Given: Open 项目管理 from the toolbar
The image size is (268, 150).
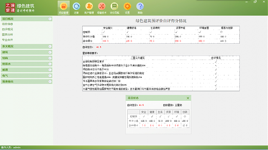Looking at the screenshot, I should click(64, 8).
